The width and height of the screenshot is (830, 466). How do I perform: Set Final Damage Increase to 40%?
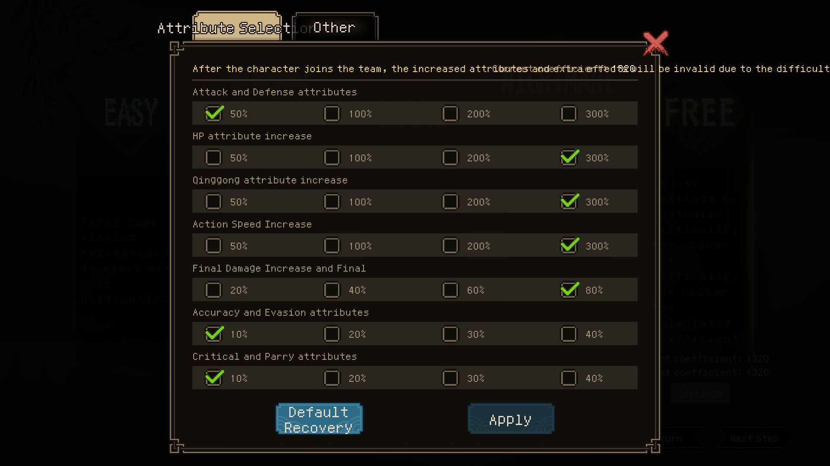[332, 290]
